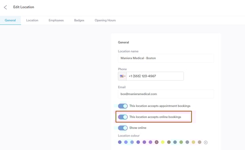245x150 pixels.
Task: Select the green location colour swatch
Action: tap(181, 142)
